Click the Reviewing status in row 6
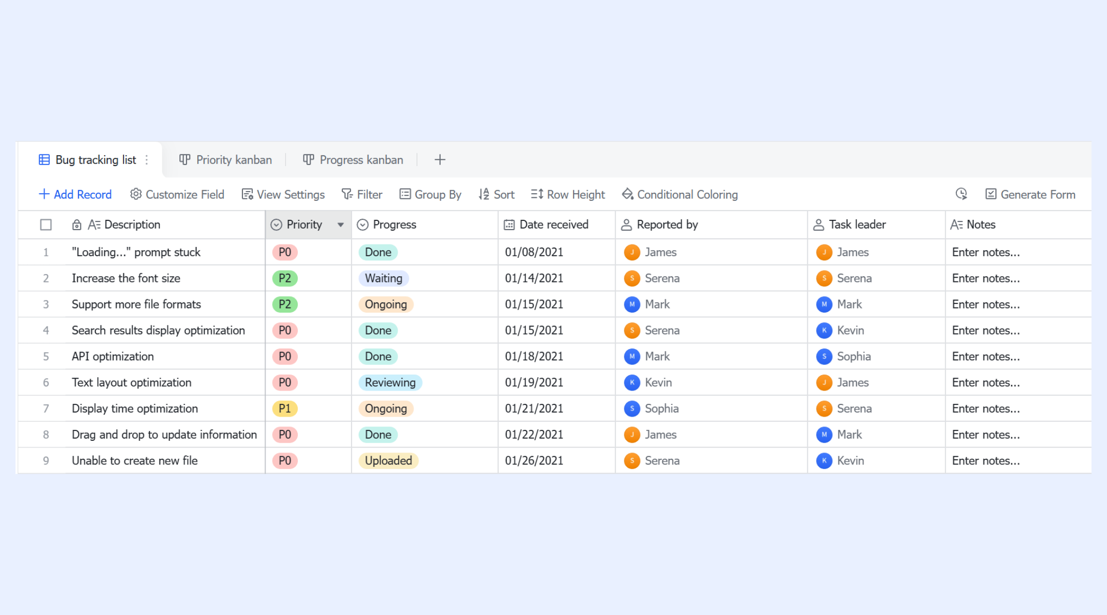Screen dimensions: 1107x615 (x=390, y=382)
